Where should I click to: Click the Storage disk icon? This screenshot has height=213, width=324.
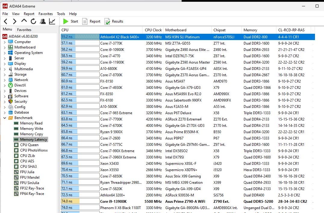(11, 74)
